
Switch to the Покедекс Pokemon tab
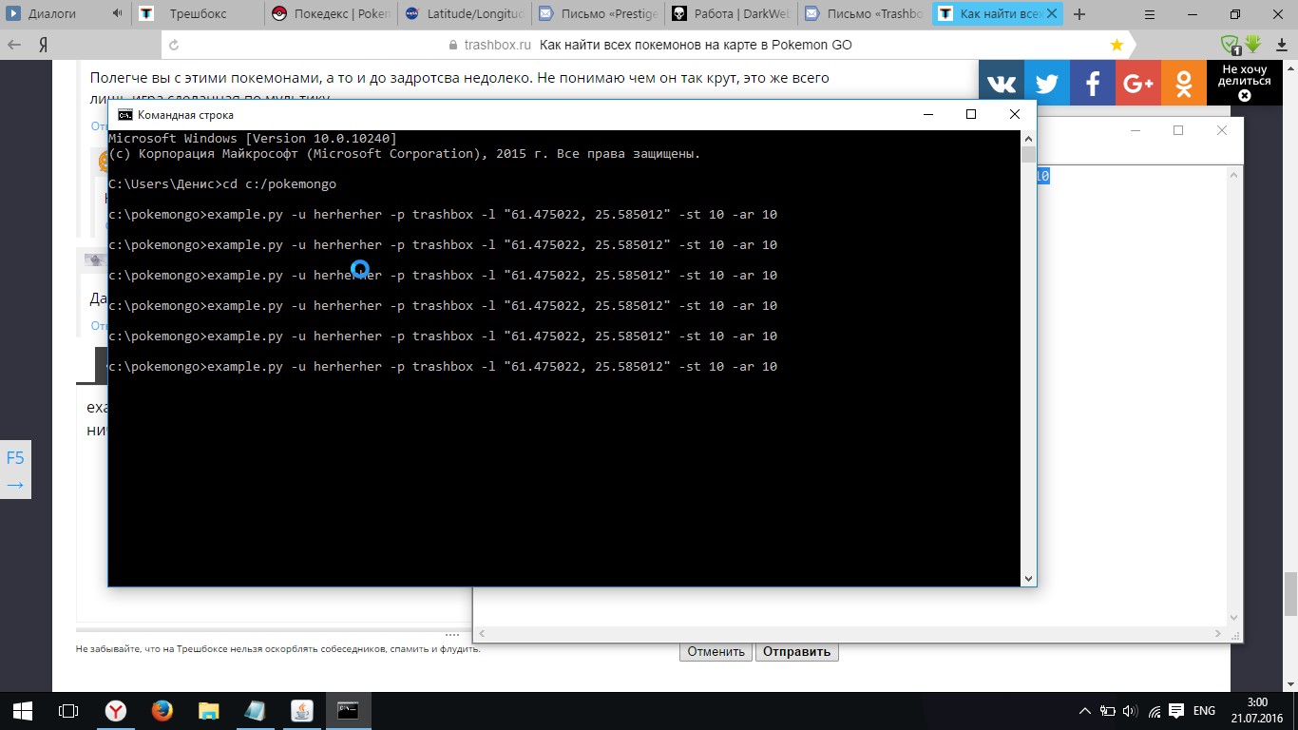tap(331, 13)
